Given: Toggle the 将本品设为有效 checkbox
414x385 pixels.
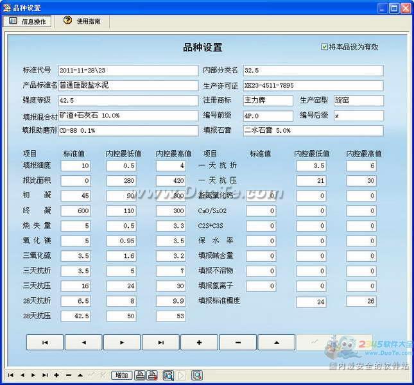Looking at the screenshot, I should point(324,47).
